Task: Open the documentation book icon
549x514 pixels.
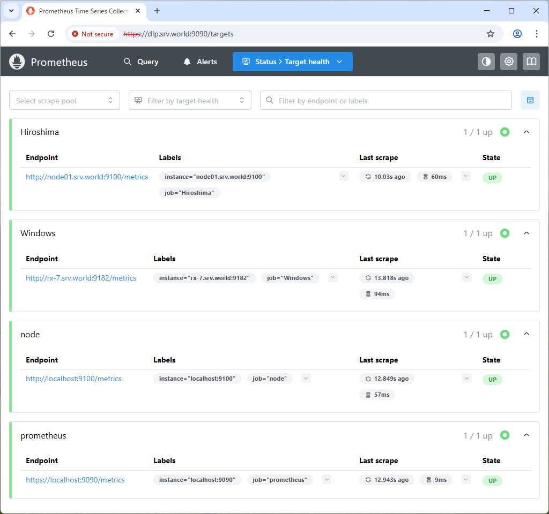Action: tap(531, 62)
